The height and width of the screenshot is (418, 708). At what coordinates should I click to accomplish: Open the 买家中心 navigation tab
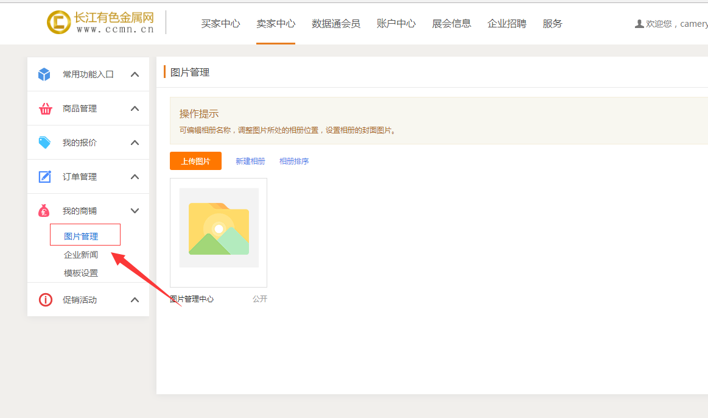220,24
